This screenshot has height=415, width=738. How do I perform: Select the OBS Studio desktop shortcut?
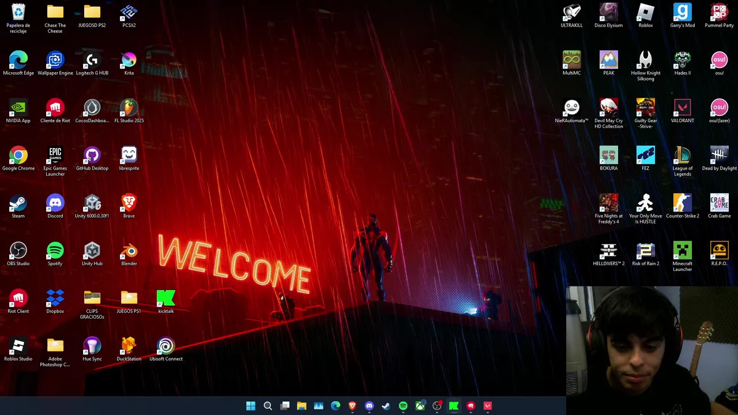[18, 254]
